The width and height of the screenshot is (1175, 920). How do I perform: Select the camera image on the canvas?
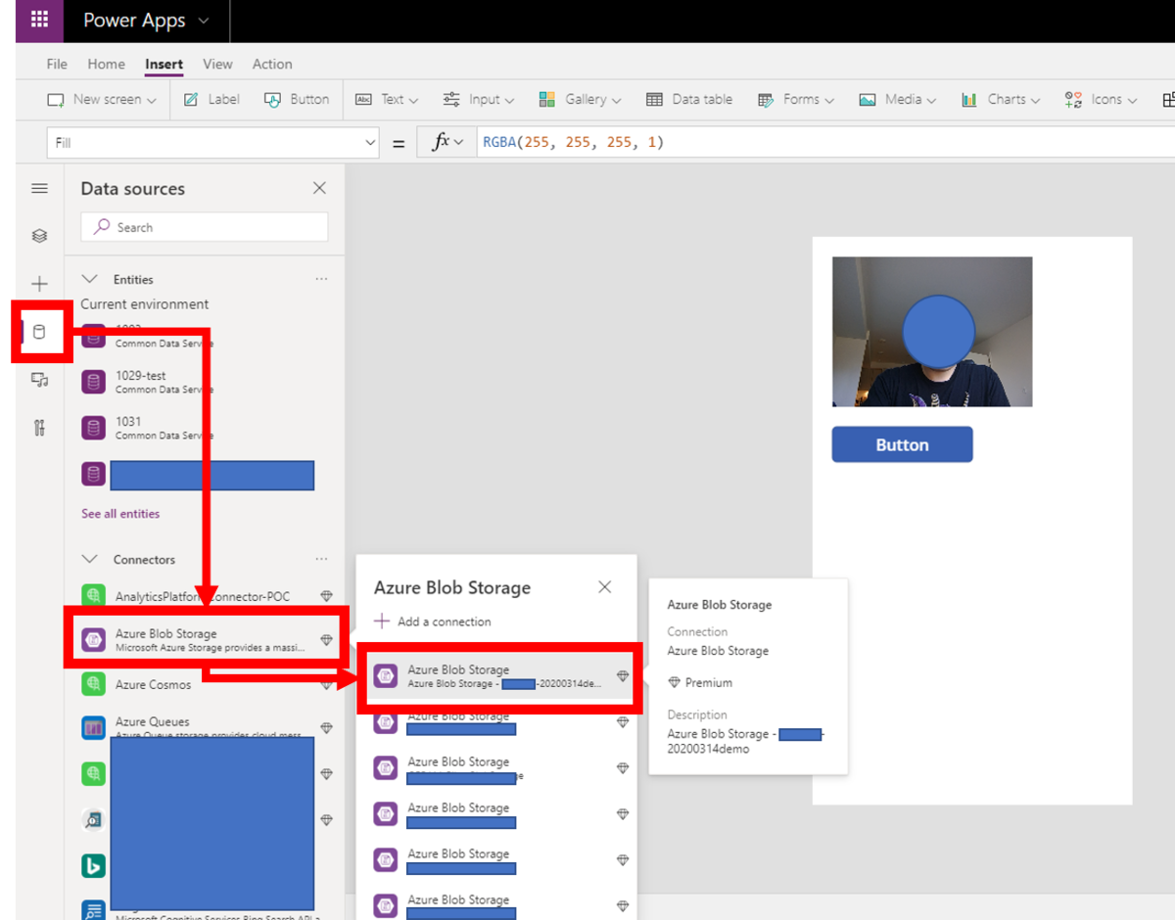point(932,332)
